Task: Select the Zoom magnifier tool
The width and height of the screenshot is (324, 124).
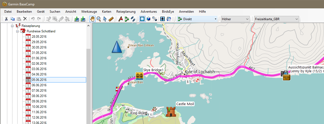Action: (99, 19)
